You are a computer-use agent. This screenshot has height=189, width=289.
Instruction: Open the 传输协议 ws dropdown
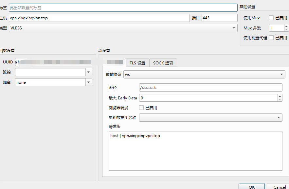pos(204,75)
